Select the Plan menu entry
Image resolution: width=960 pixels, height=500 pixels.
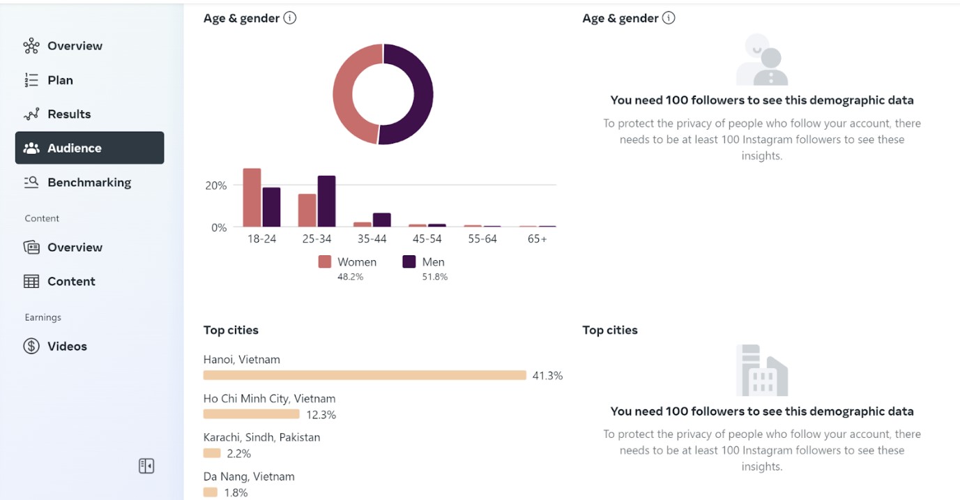60,80
